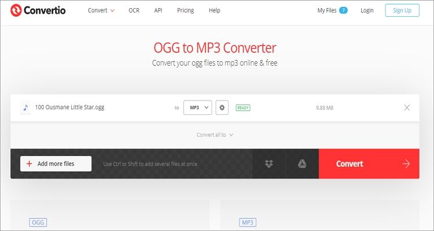The height and width of the screenshot is (231, 434).
Task: Select file name 100 Ousmane Little Star.ogg
Action: (x=69, y=107)
